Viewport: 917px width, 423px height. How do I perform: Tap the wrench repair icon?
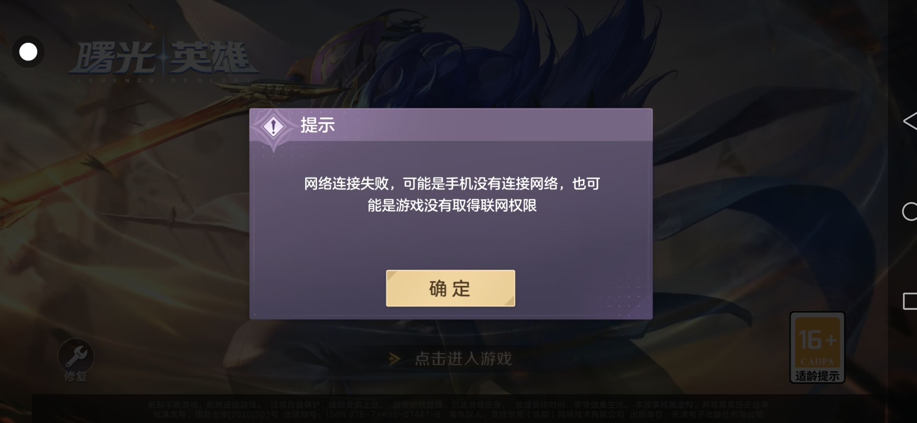pyautogui.click(x=76, y=356)
